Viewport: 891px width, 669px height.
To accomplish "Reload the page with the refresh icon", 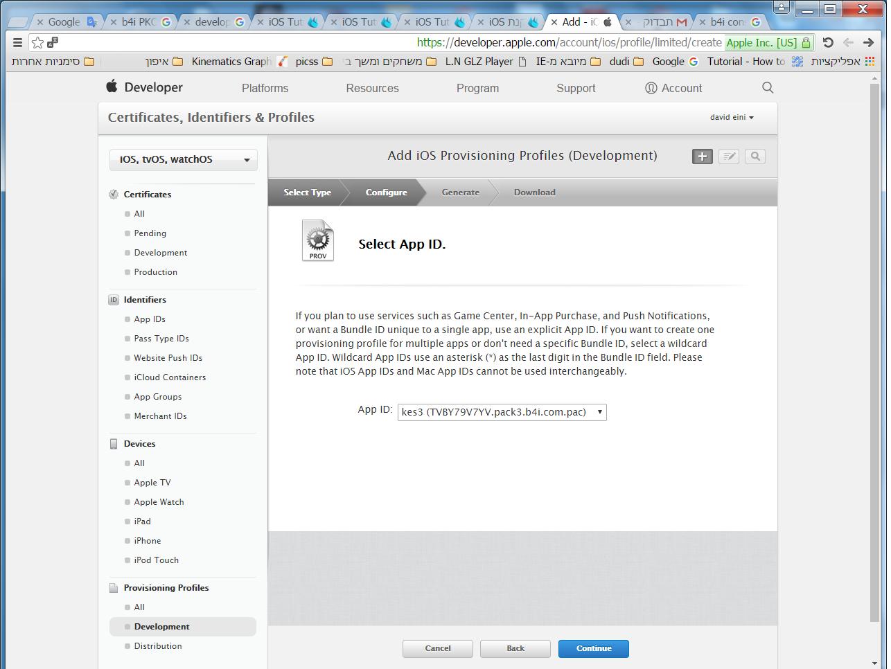I will tap(827, 42).
